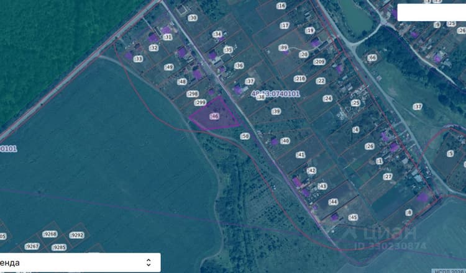Open the Легенда dropdown selector
This screenshot has width=466, height=273.
(80, 262)
